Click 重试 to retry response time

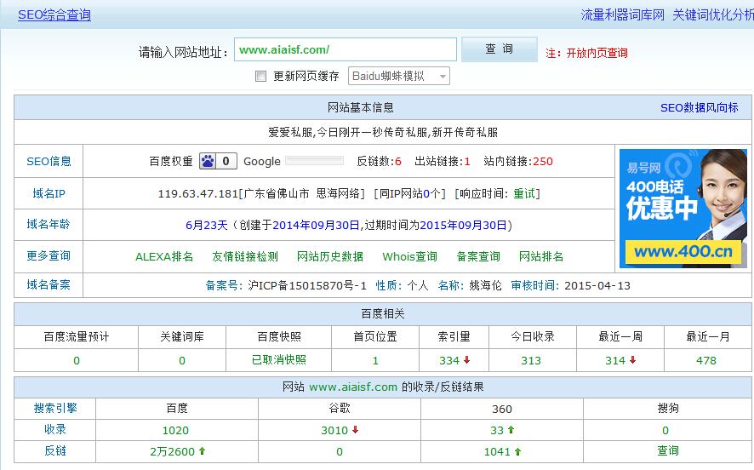(x=524, y=194)
